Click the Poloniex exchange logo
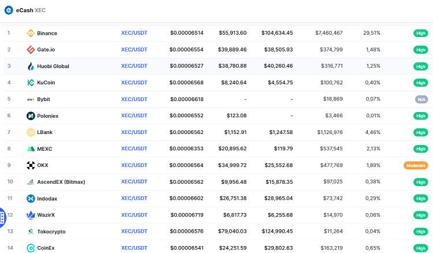Image resolution: width=433 pixels, height=253 pixels. point(31,116)
